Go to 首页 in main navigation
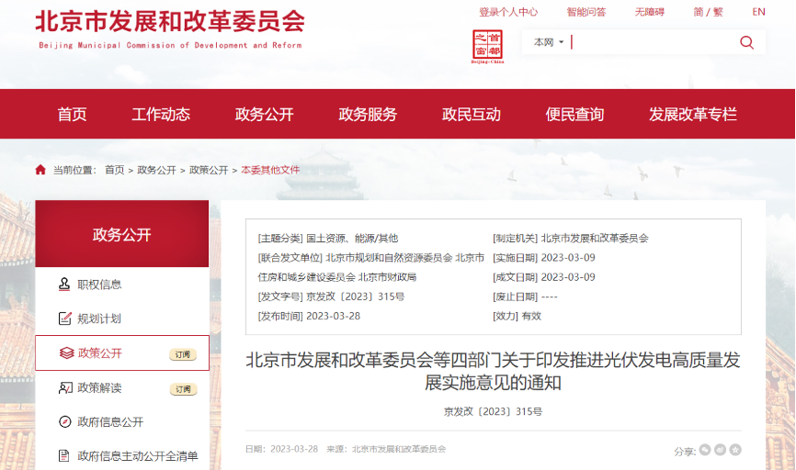The width and height of the screenshot is (796, 470). pos(72,114)
